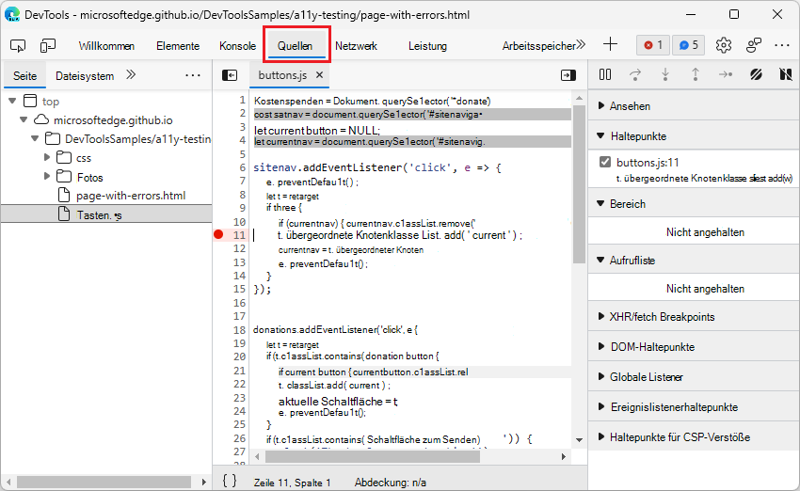Collapse the Aufrufliste section
The width and height of the screenshot is (800, 491).
694,260
